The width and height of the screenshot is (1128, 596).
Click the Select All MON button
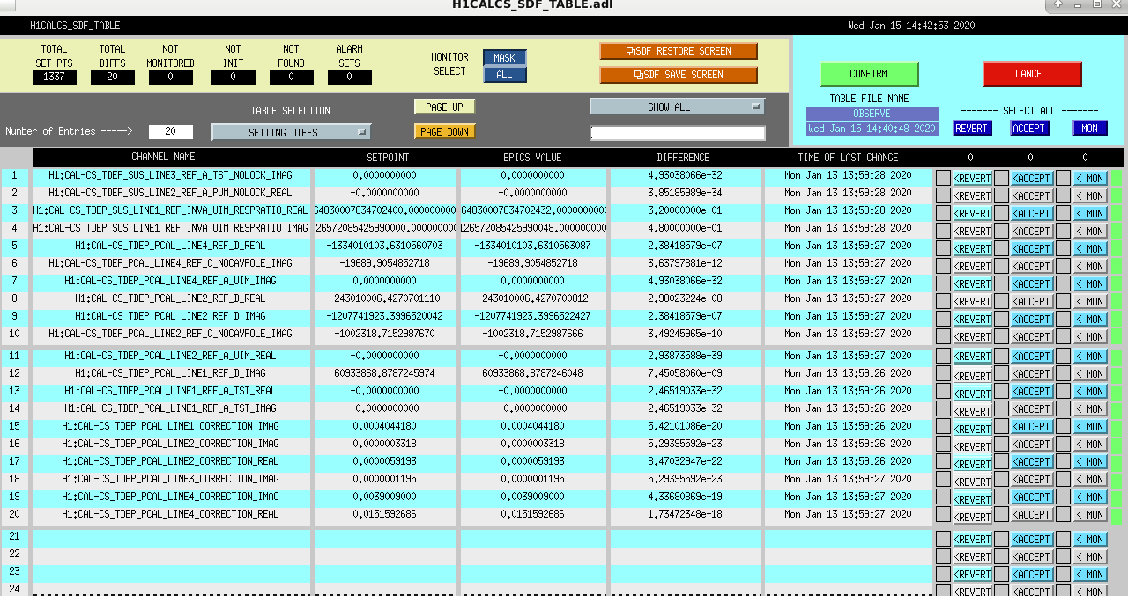(1090, 129)
